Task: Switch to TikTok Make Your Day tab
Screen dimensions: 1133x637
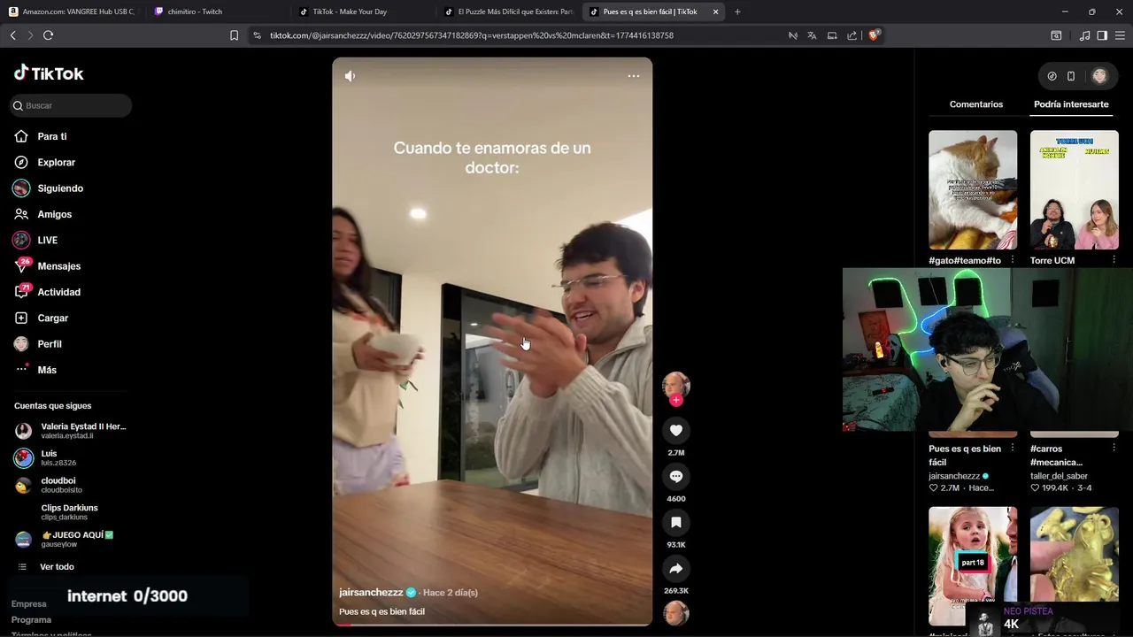Action: pyautogui.click(x=363, y=12)
